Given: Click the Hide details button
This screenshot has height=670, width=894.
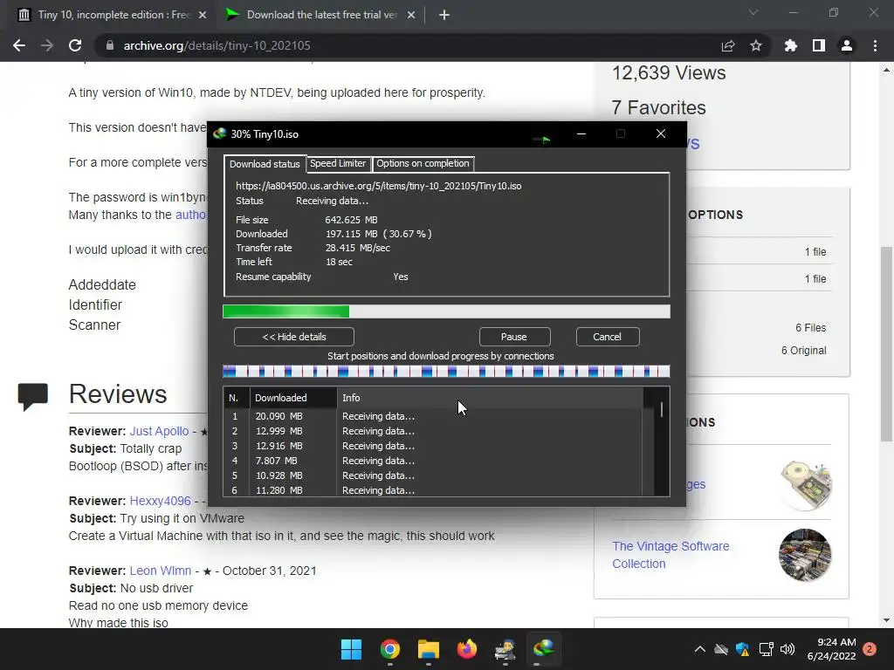Looking at the screenshot, I should [294, 337].
